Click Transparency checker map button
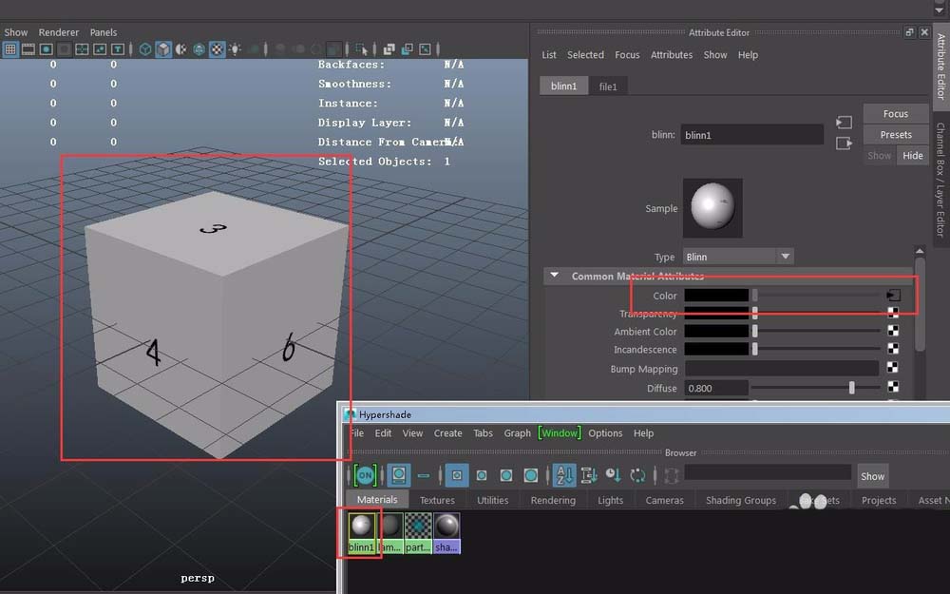 [893, 314]
